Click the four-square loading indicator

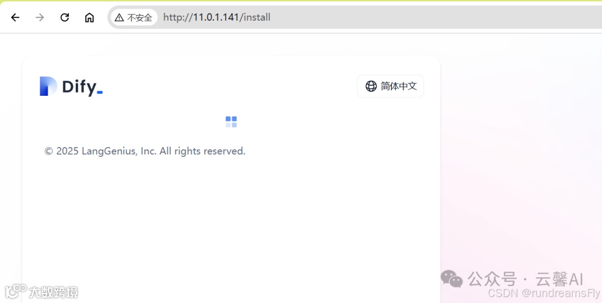pos(231,122)
